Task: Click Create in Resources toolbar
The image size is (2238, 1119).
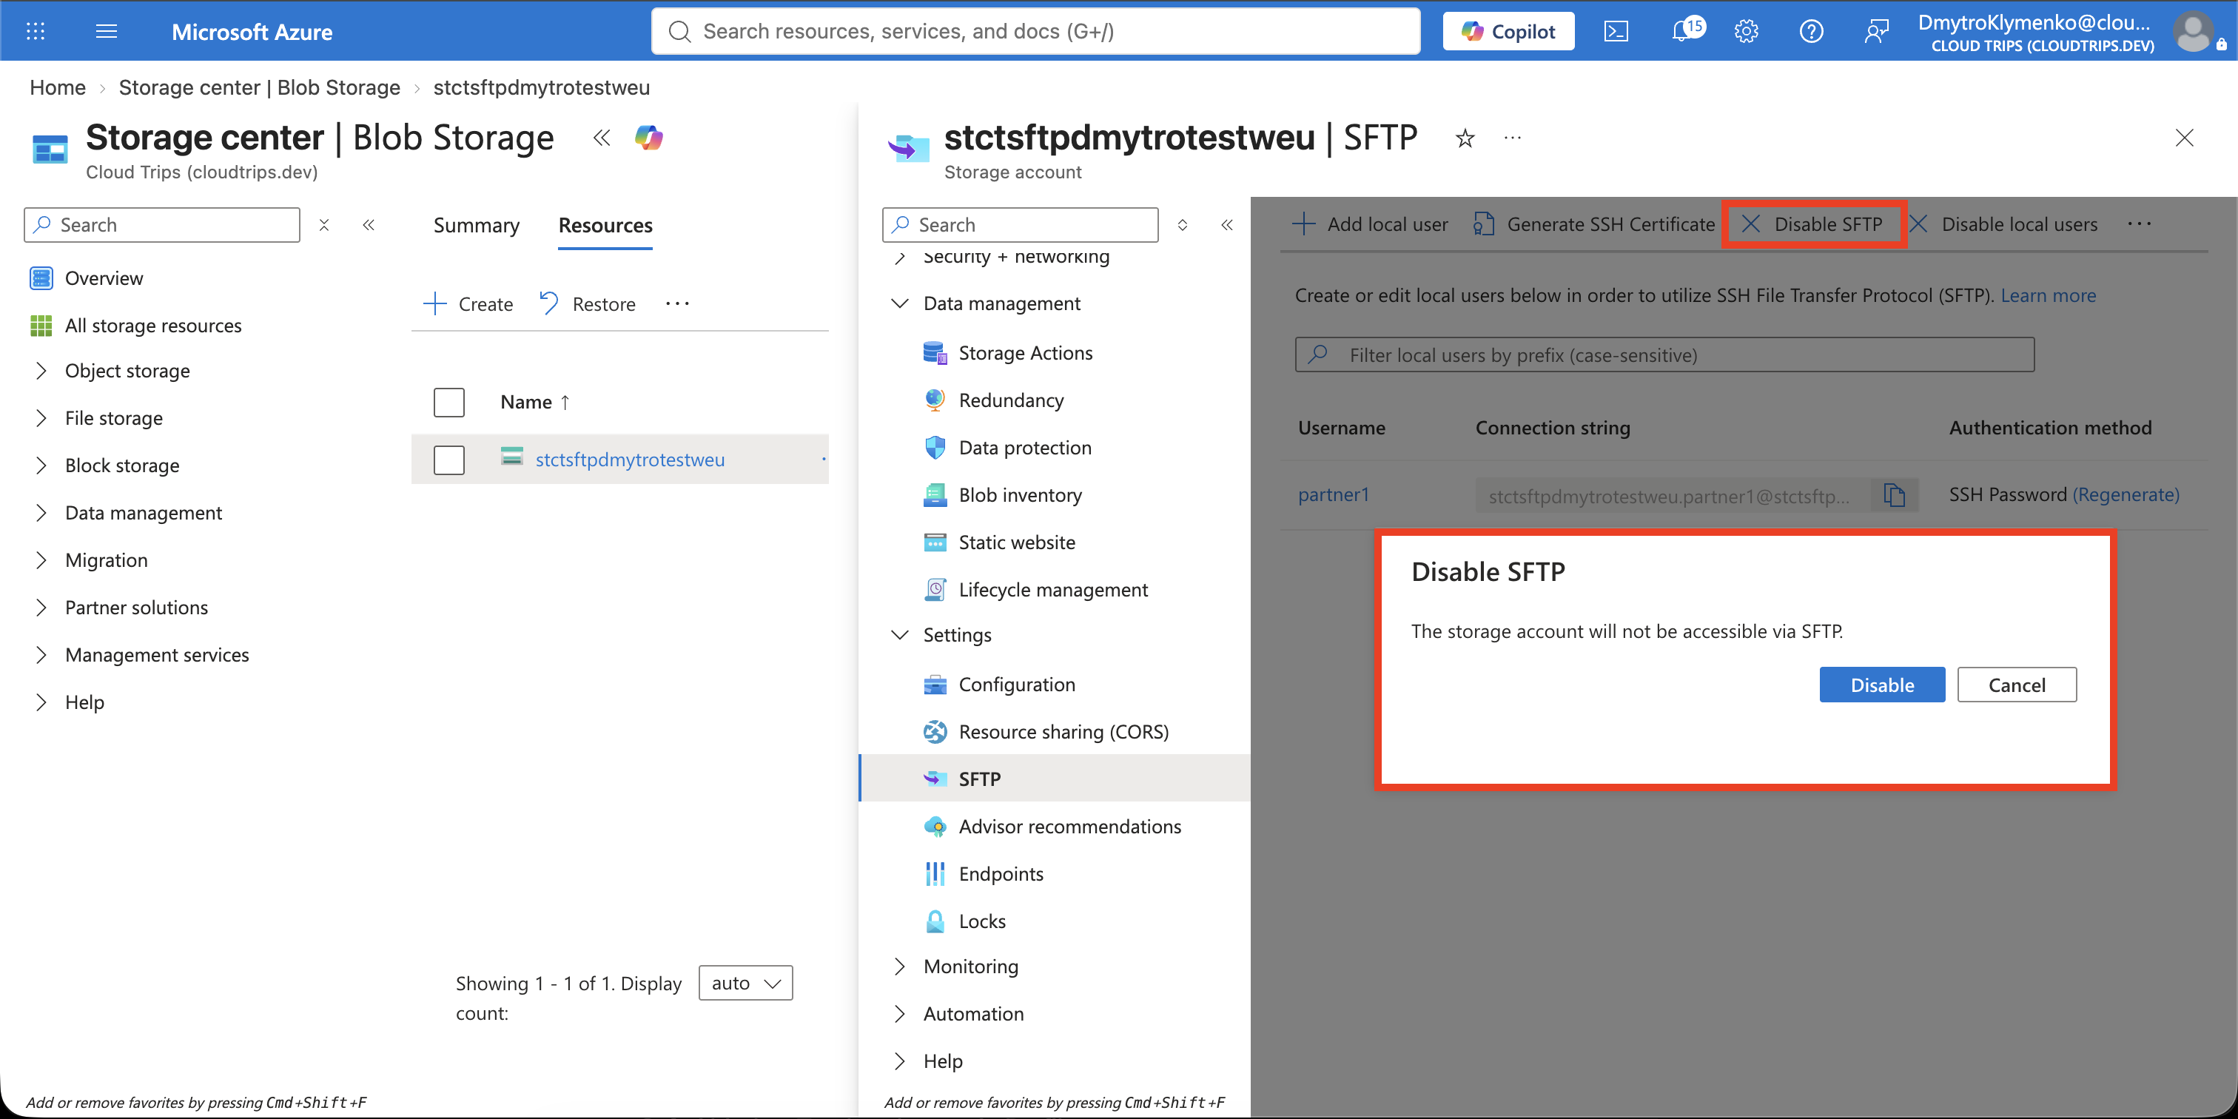Action: pos(468,304)
